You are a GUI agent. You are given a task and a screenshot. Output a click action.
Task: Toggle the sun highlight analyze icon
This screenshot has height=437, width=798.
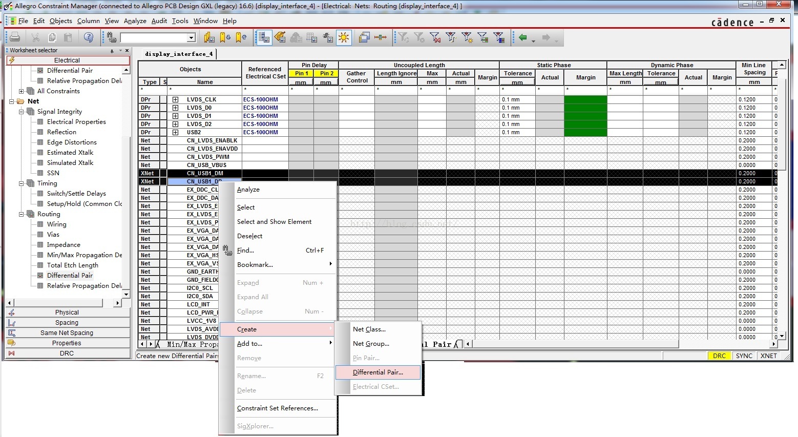(344, 37)
